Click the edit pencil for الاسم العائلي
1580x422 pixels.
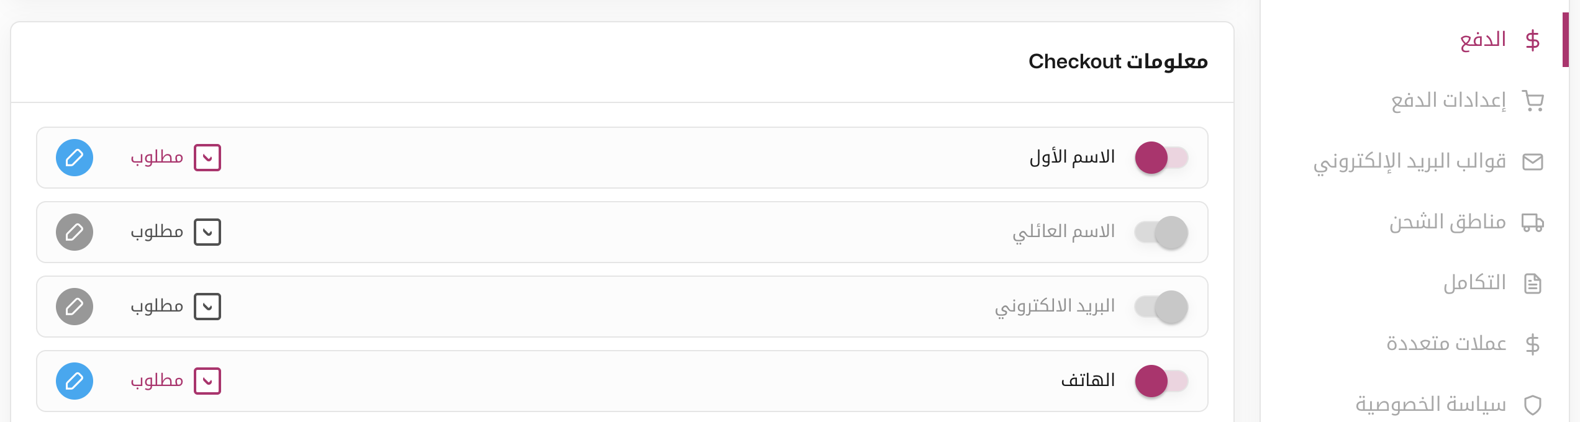click(x=75, y=232)
